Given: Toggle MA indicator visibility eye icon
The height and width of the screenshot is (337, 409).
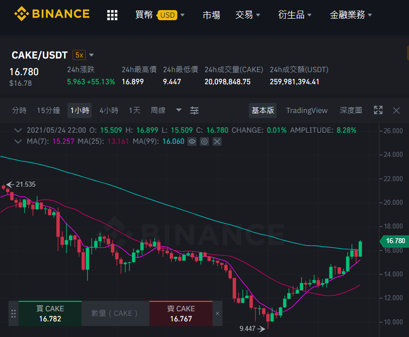Looking at the screenshot, I should [192, 142].
